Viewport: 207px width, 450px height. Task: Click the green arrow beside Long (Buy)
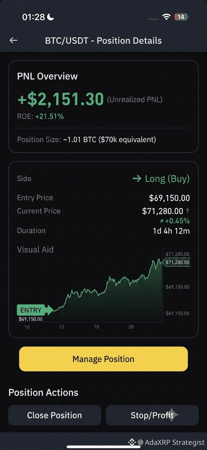(137, 179)
